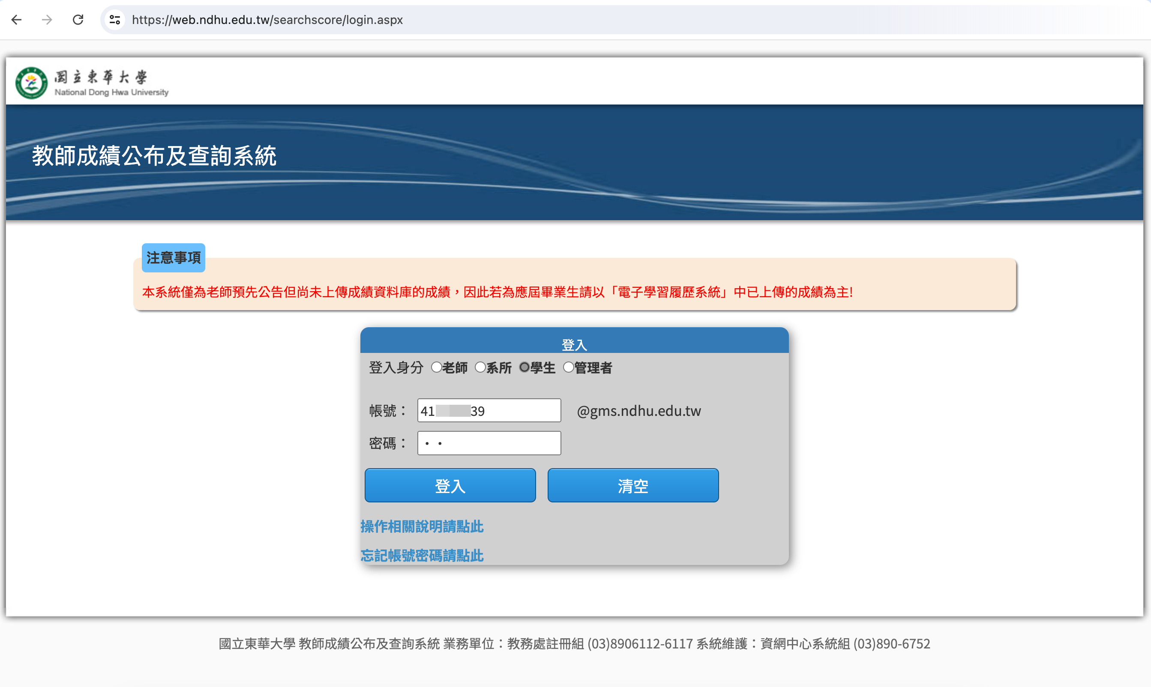
Task: Click the 登入身分 label text
Action: (x=396, y=368)
